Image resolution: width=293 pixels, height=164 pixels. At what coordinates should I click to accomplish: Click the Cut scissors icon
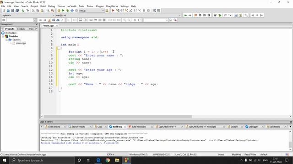click(x=33, y=10)
